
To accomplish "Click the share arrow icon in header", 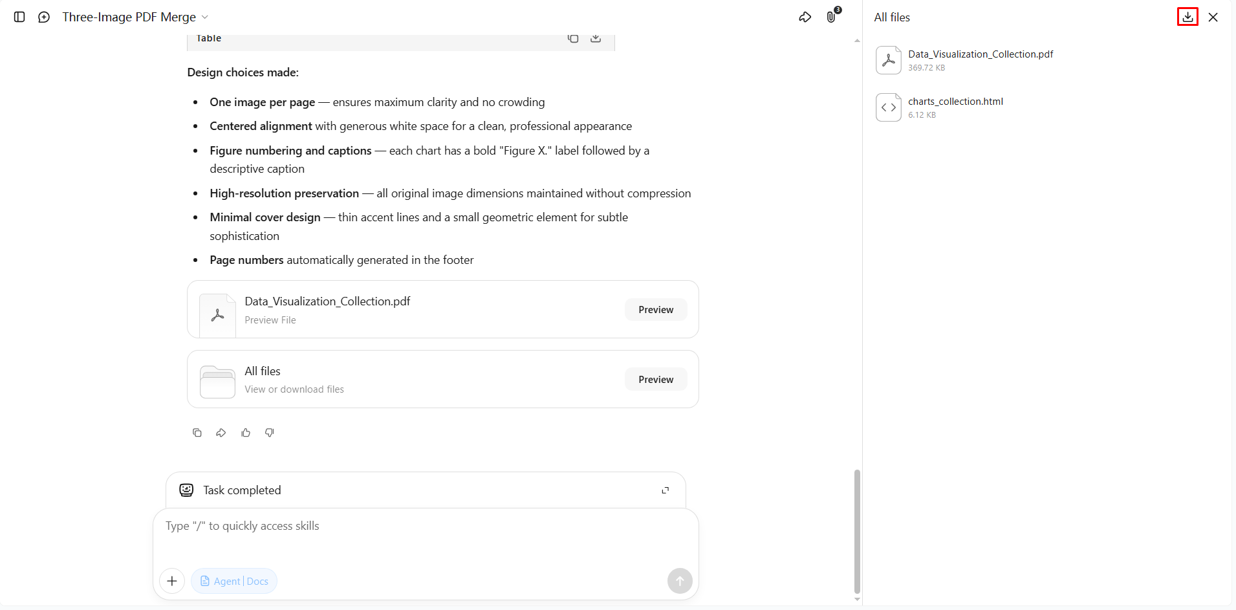I will click(805, 17).
